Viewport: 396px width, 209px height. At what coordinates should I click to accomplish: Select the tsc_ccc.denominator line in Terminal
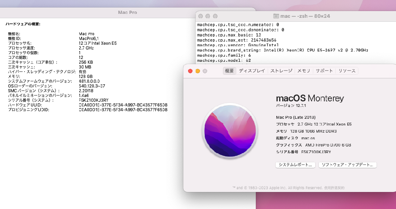[x=240, y=30]
